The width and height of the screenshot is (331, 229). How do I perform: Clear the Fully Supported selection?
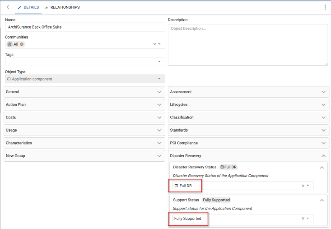click(x=303, y=219)
